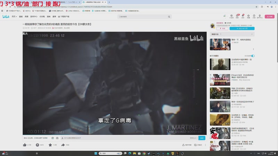Open the 赛事 navigation item

coord(54,17)
